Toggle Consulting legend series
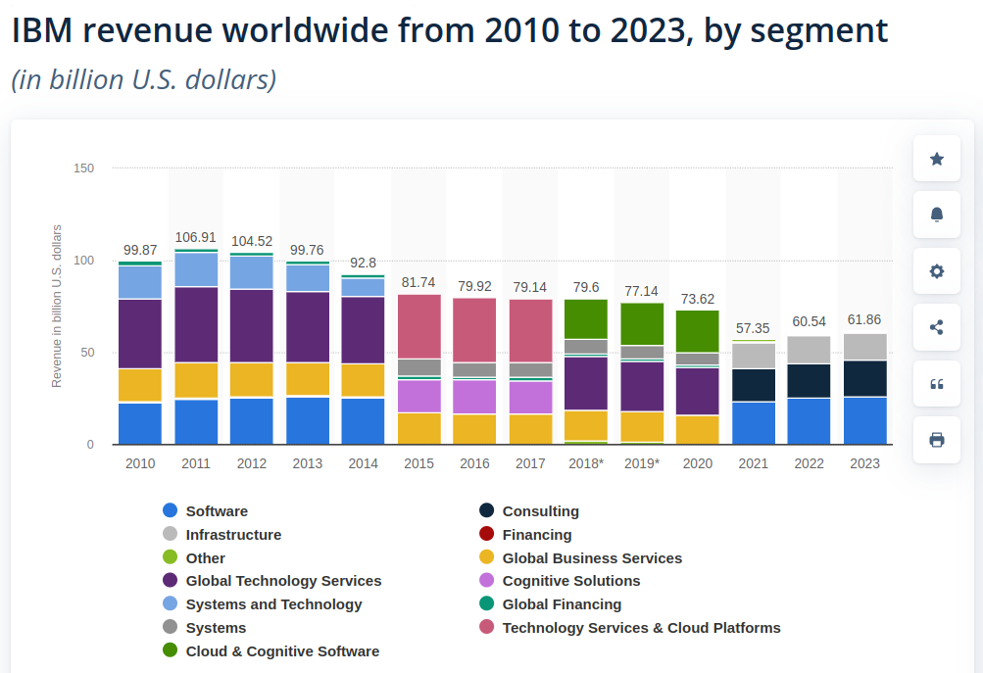Screen dimensions: 983x673 click(529, 510)
